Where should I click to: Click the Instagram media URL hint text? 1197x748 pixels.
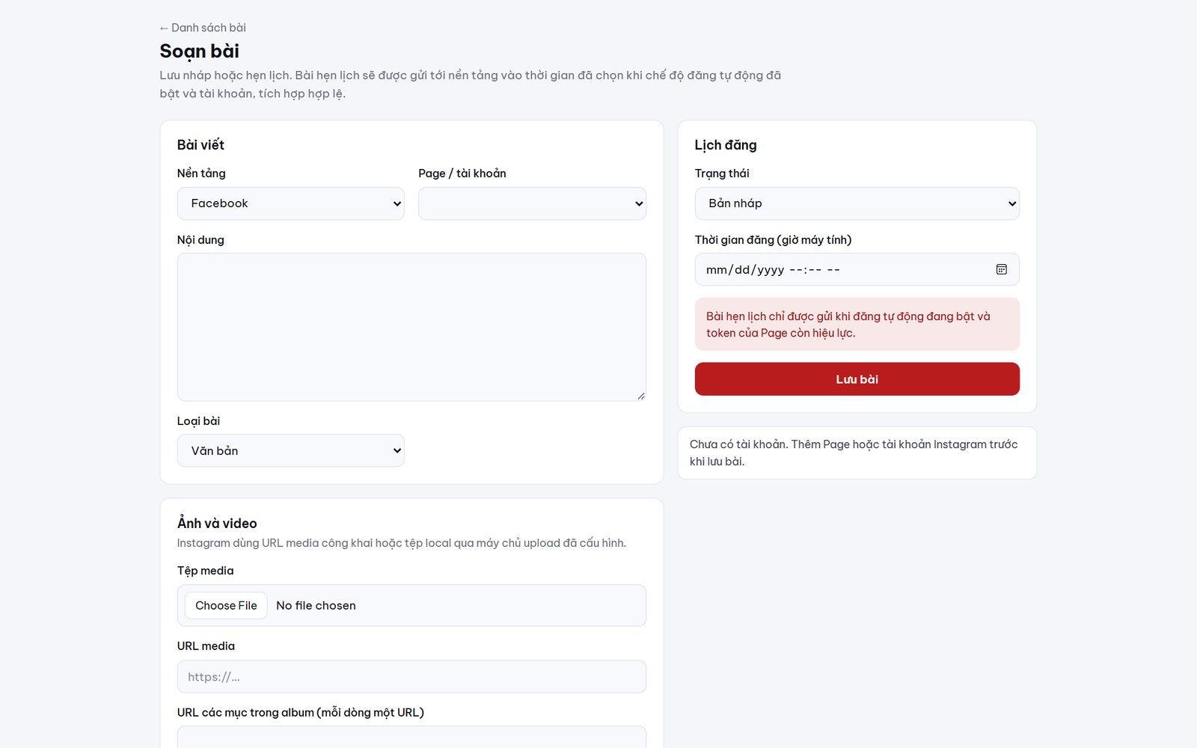[402, 543]
